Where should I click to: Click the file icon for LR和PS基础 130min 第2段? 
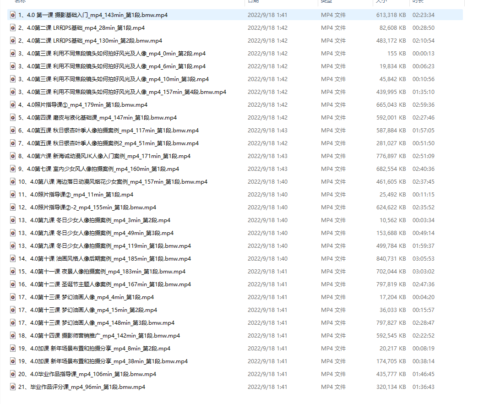pyautogui.click(x=13, y=41)
